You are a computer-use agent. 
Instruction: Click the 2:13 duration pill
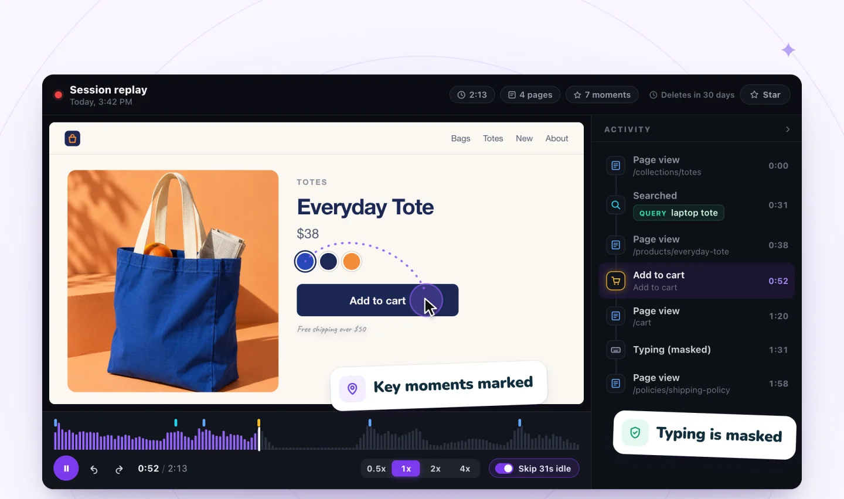(x=472, y=95)
